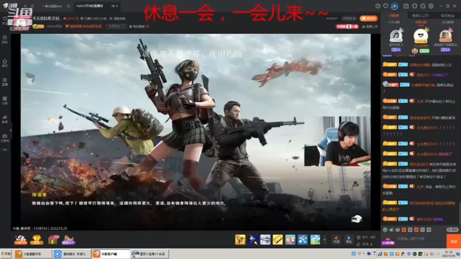Open watch history clock icon
Screen dimensions: 461x259
tap(378, 6)
